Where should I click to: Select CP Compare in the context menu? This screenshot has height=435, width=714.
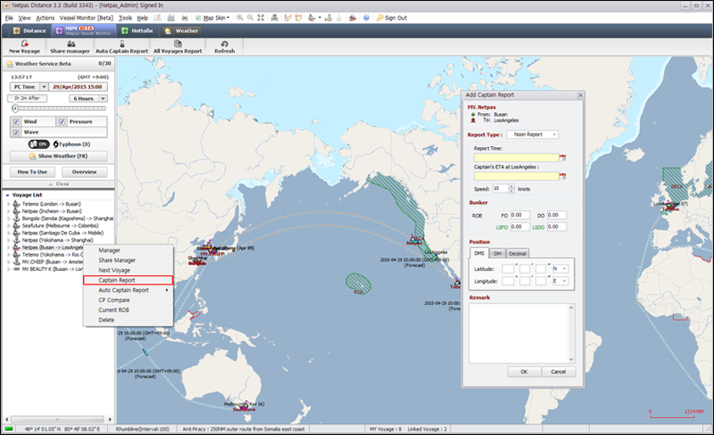click(128, 300)
